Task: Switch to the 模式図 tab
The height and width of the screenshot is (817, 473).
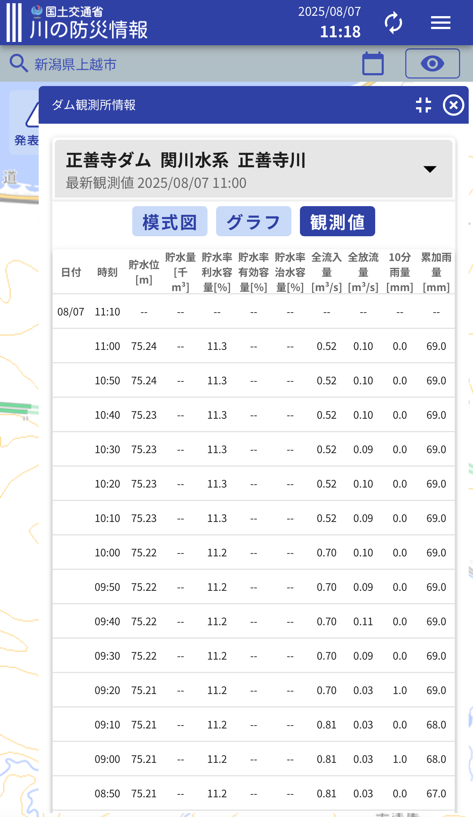Action: 169,222
